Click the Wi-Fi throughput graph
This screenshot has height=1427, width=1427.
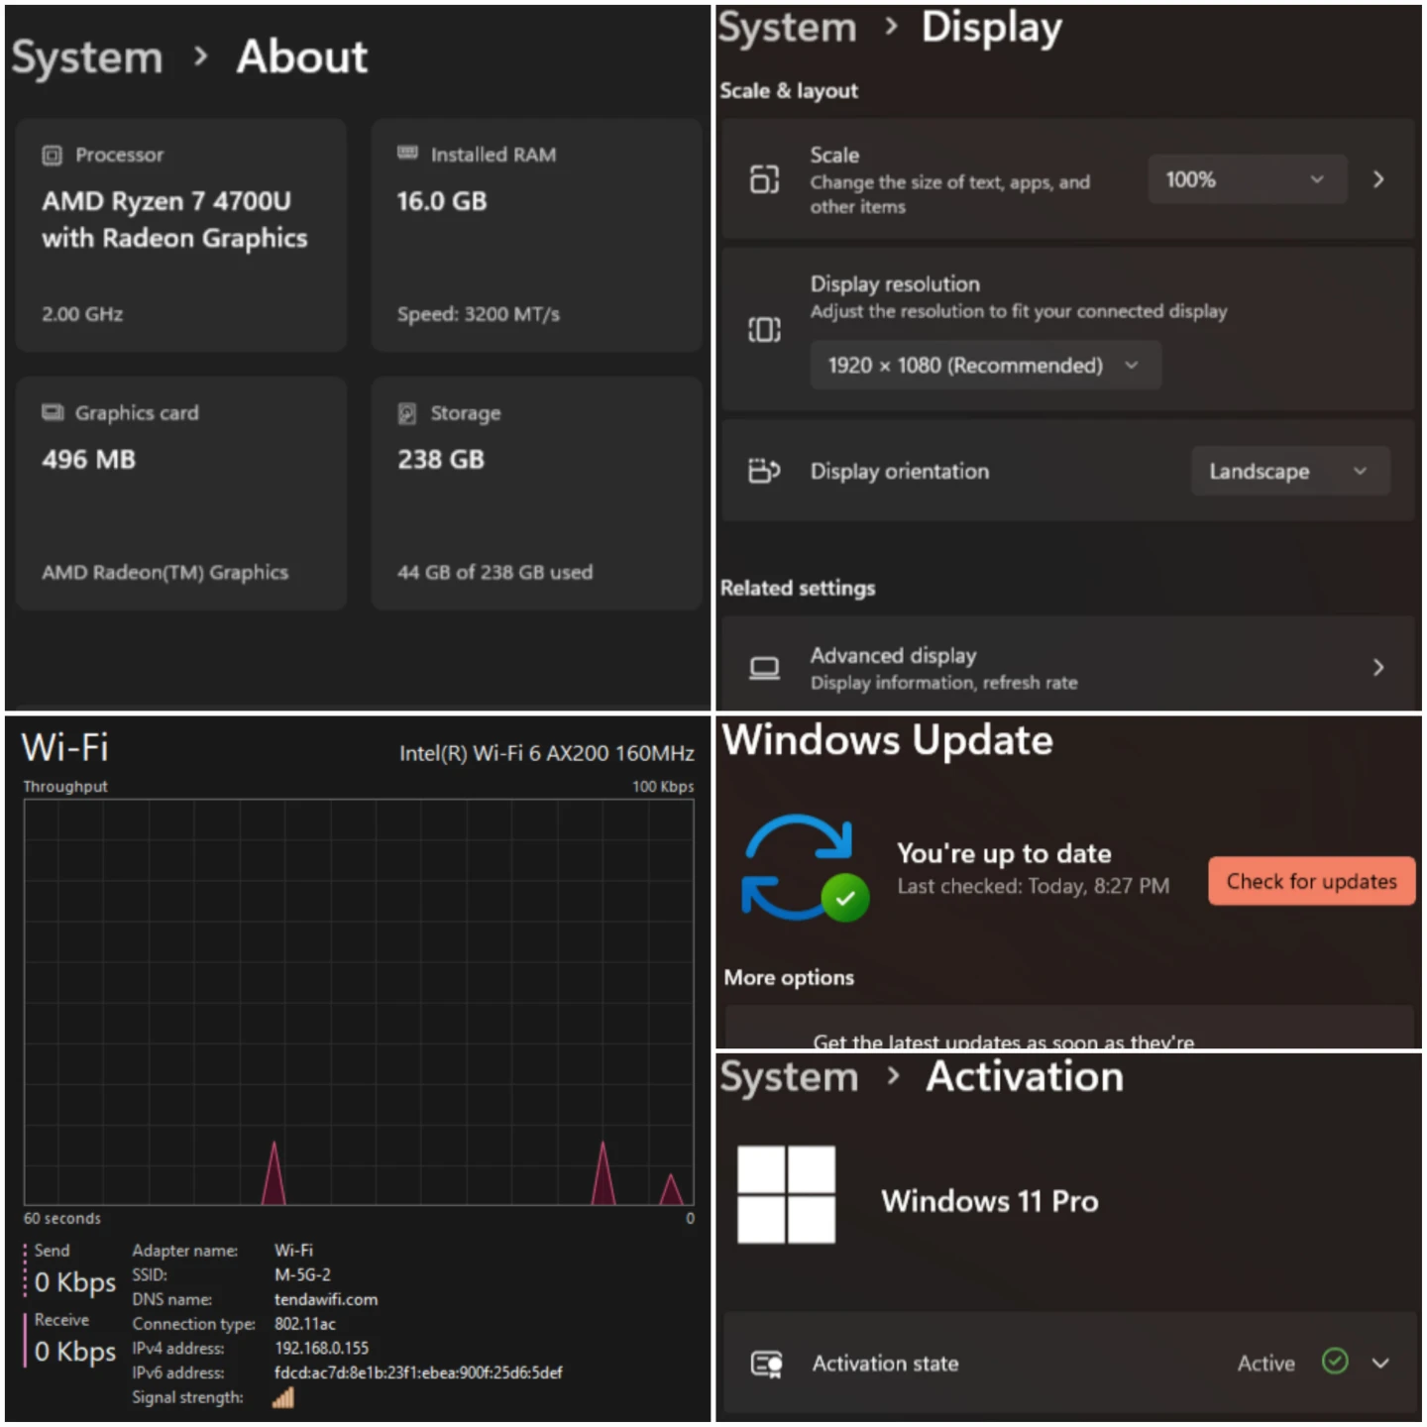click(359, 1002)
